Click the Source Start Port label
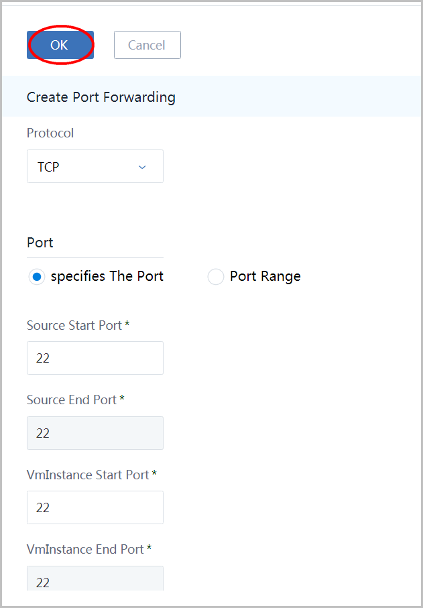The height and width of the screenshot is (608, 423). pyautogui.click(x=78, y=325)
